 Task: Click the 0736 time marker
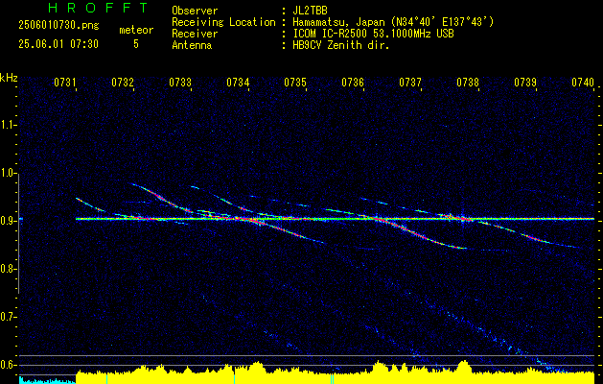[353, 82]
